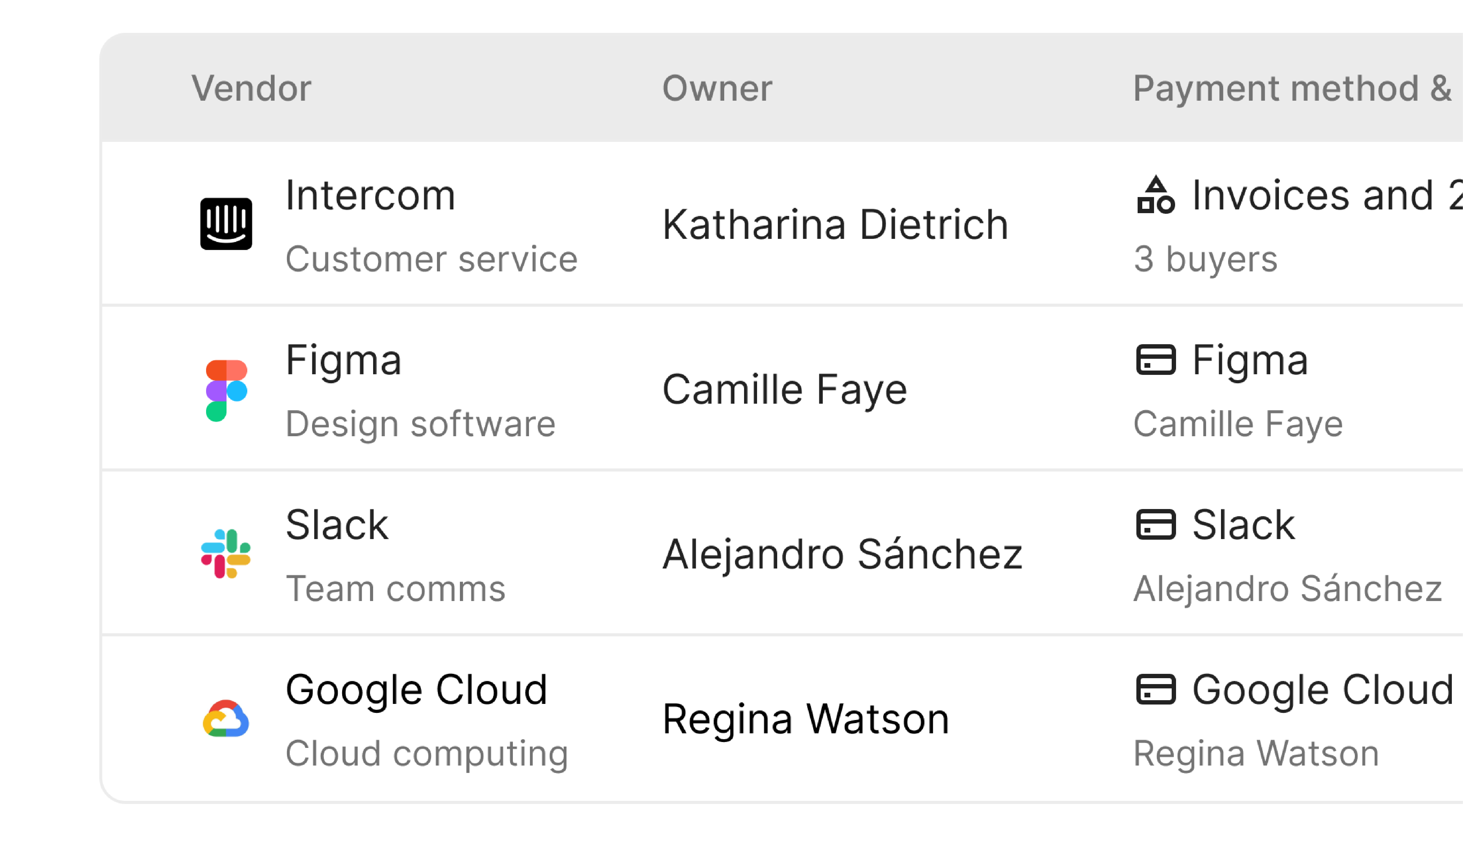The height and width of the screenshot is (843, 1463).
Task: Click the card icon beside Figma payment
Action: click(x=1155, y=360)
